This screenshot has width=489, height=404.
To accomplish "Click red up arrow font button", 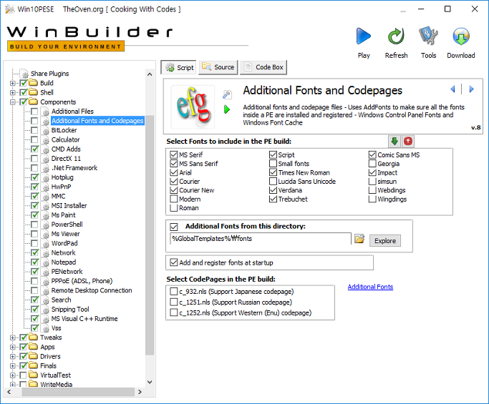I will pos(408,141).
